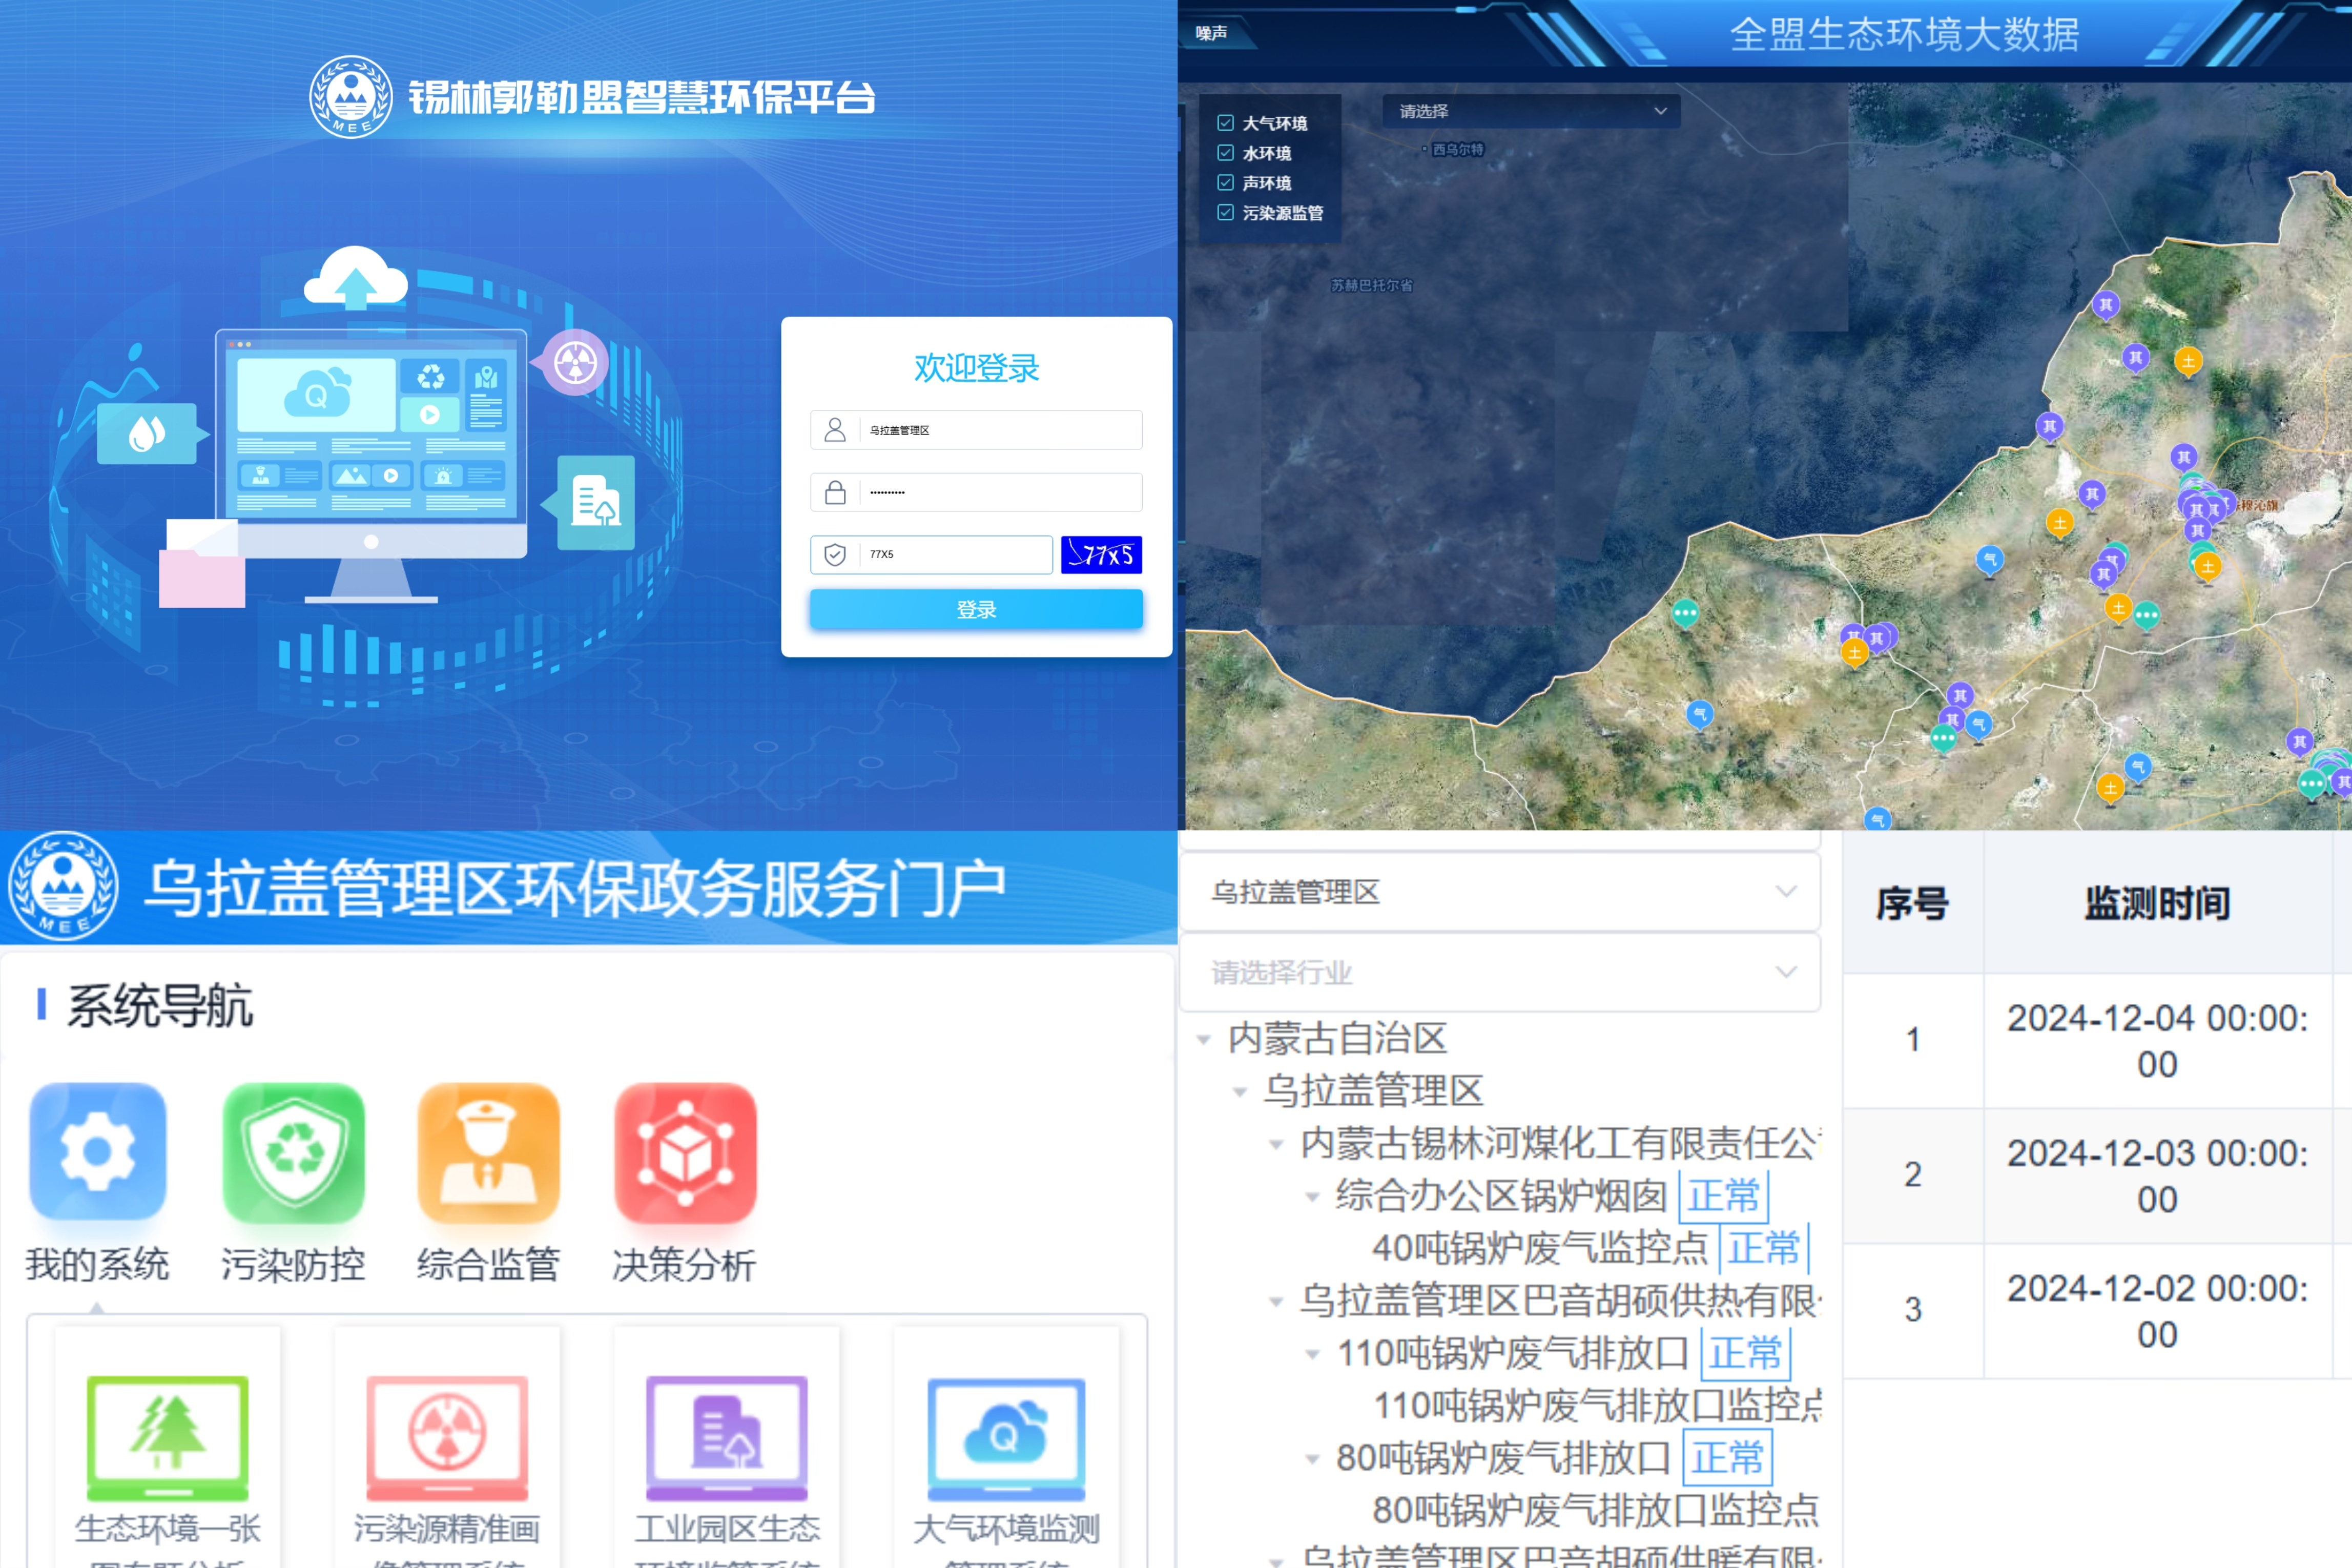Click the 西乌尔特 map label
This screenshot has width=2352, height=1568.
coord(1457,149)
